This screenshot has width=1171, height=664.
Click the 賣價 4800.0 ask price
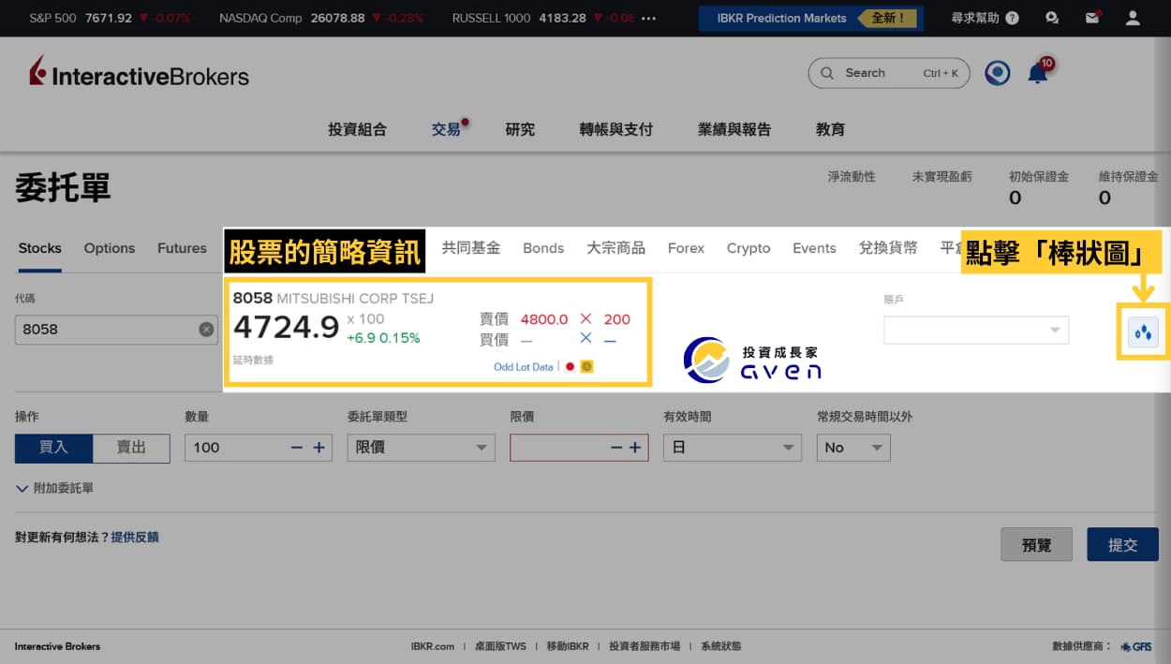point(544,319)
